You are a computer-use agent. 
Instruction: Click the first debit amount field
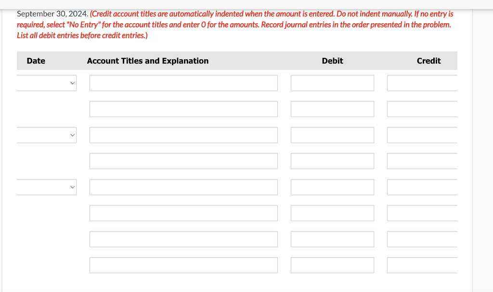[x=332, y=82]
